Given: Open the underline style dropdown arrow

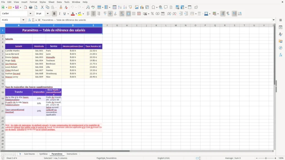Looking at the screenshot, I should (x=68, y=14).
